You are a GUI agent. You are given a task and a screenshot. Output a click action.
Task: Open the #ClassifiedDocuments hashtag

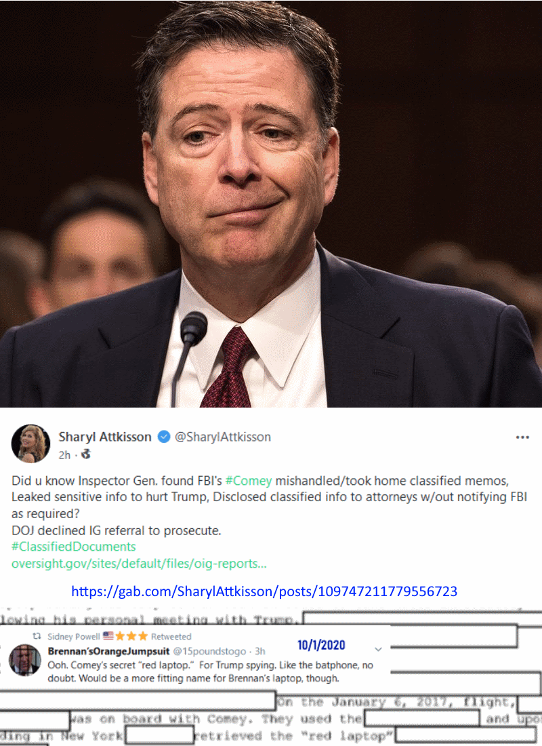click(x=74, y=547)
